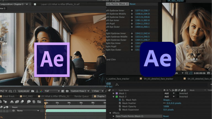Open the Parent None dropdown
Screen dimensions: 212x119
pyautogui.click(x=27, y=111)
